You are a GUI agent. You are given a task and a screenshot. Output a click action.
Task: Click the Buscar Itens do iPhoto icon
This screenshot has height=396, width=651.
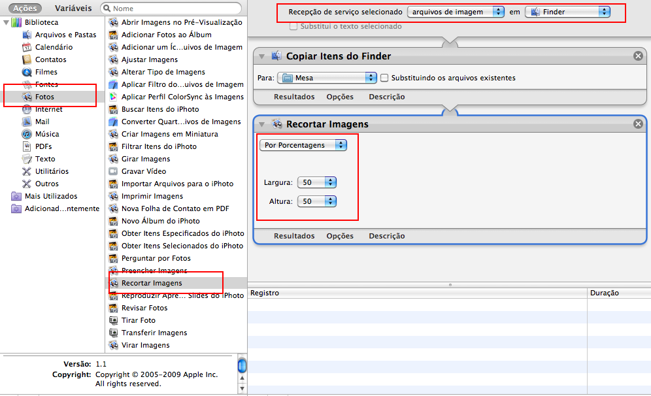tap(113, 109)
